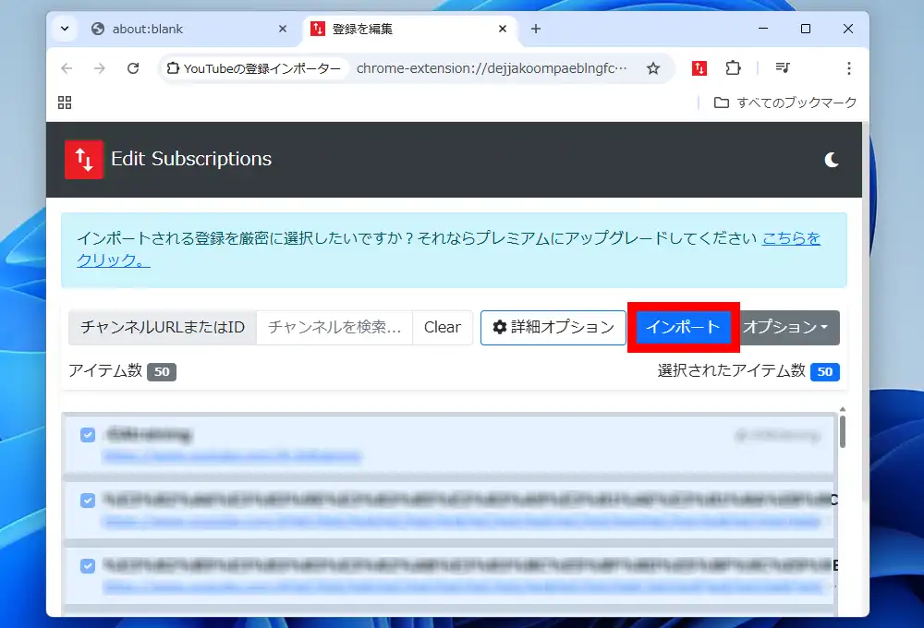Open the オプション dropdown menu
The height and width of the screenshot is (628, 924).
pos(785,327)
